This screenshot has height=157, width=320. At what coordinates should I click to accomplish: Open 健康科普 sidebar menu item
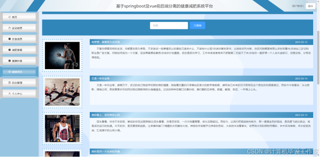click(x=19, y=61)
